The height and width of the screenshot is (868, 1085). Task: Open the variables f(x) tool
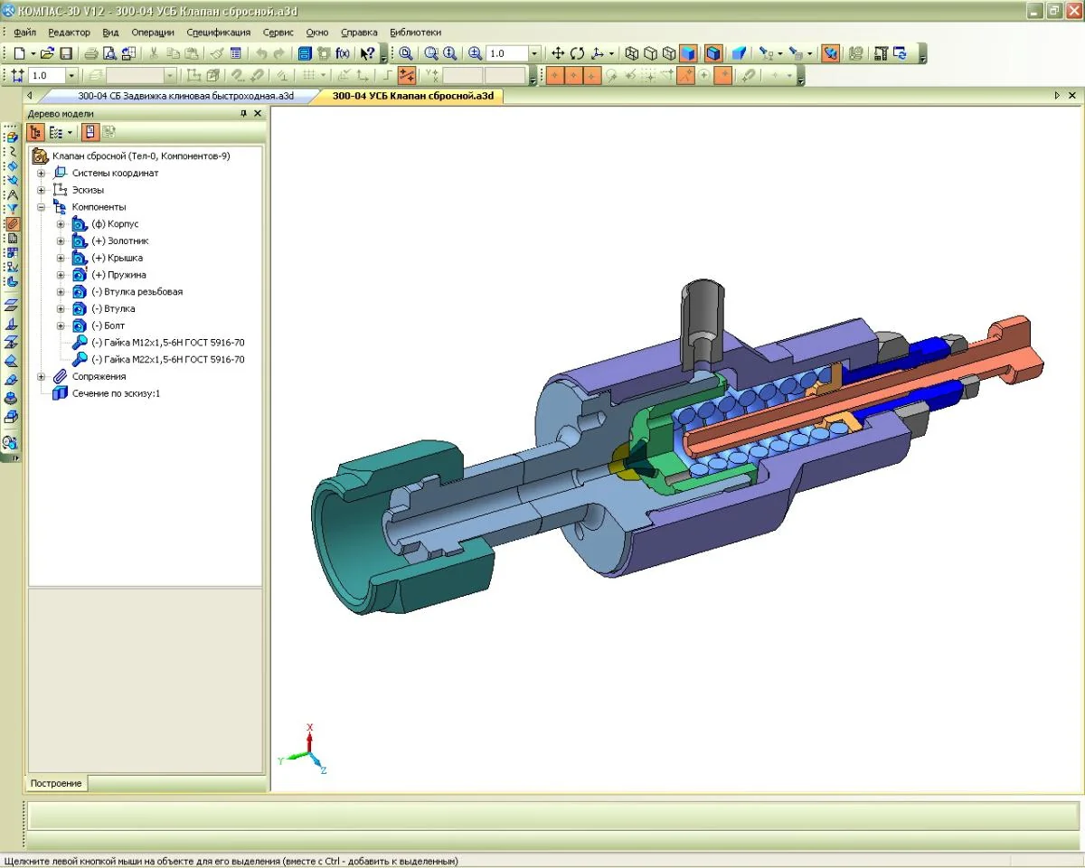[343, 53]
